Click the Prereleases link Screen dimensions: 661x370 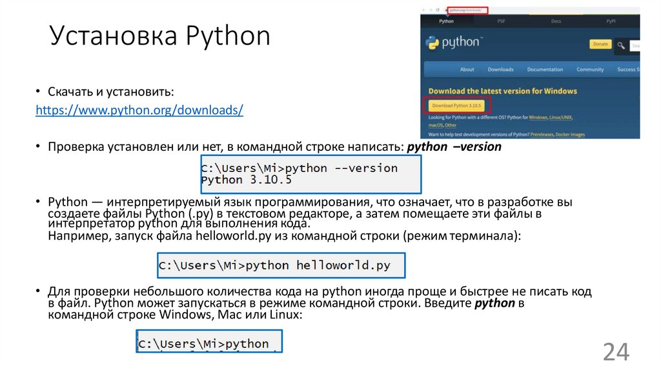542,135
